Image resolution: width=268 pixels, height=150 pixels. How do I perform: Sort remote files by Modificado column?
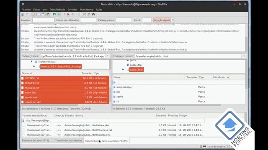[x=221, y=77]
